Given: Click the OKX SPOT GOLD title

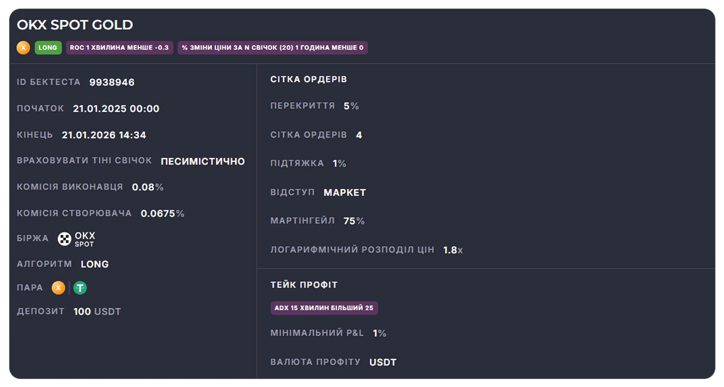Looking at the screenshot, I should coord(75,25).
